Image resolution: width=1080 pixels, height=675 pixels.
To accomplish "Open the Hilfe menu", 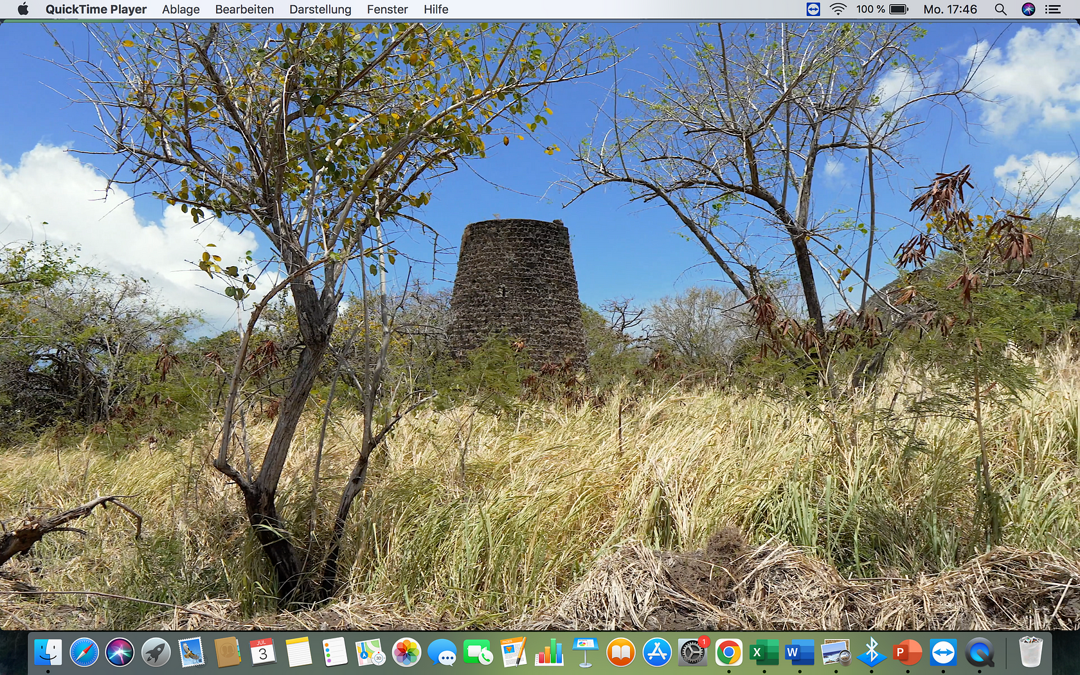I will click(x=436, y=10).
